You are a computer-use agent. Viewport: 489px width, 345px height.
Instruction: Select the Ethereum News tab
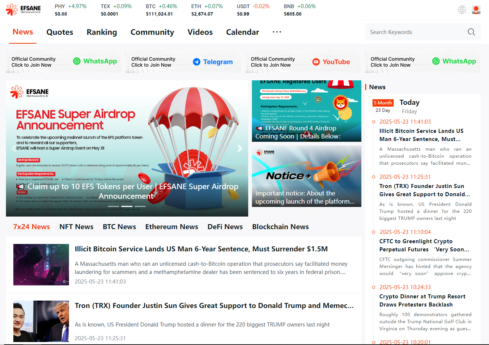point(171,227)
